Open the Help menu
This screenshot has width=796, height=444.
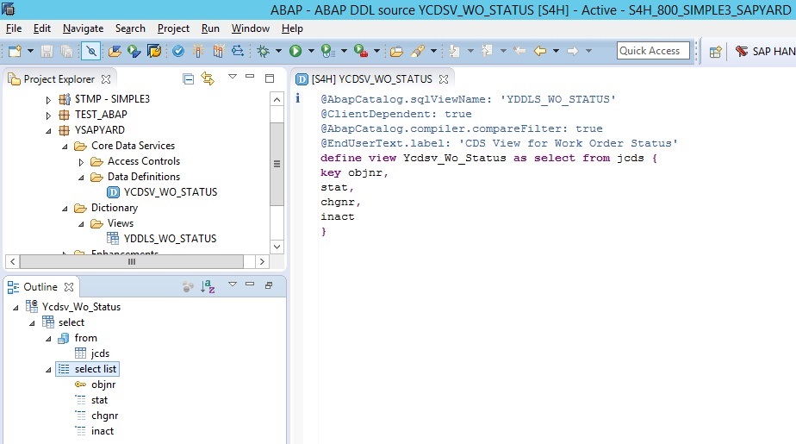pyautogui.click(x=292, y=28)
